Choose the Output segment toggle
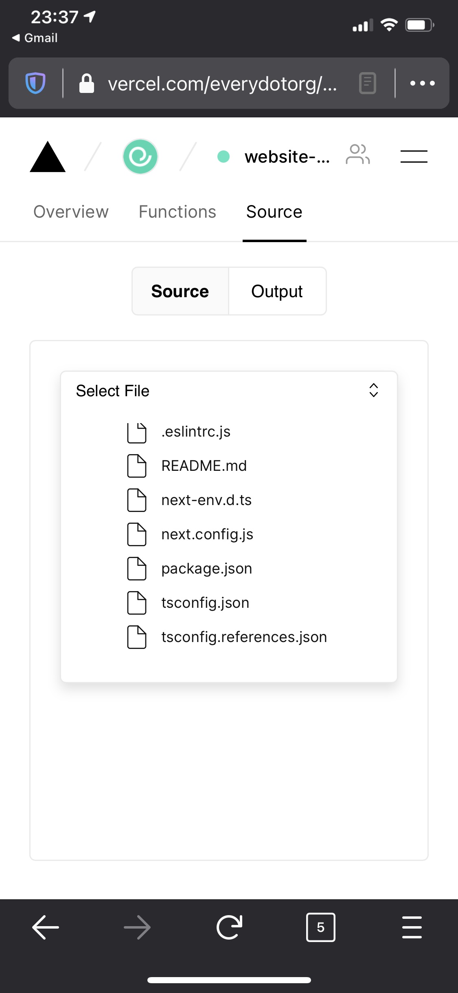Screen dimensions: 458x993 pos(277,291)
